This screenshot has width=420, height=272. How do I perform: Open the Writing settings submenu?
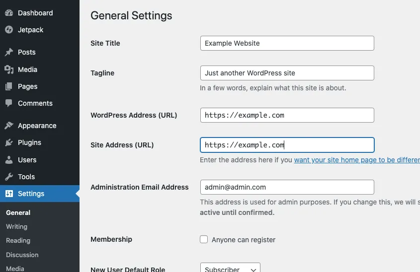(x=16, y=226)
